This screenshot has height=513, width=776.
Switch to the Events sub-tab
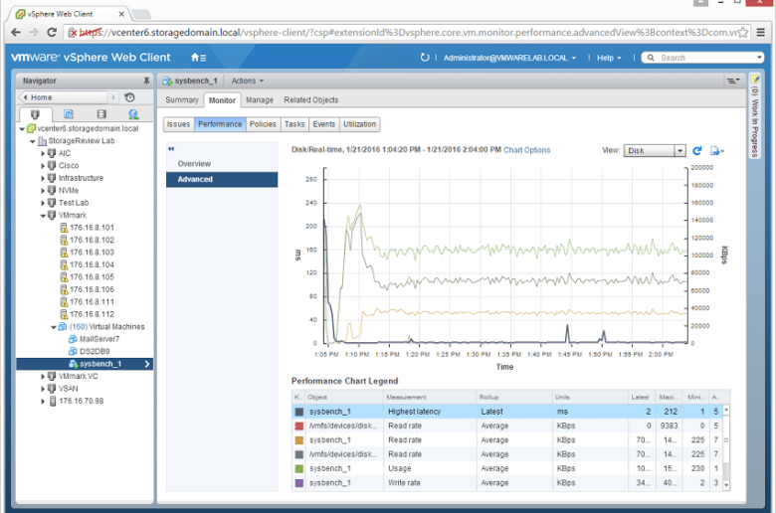pos(324,124)
